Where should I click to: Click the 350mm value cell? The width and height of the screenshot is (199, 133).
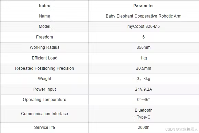144,47
